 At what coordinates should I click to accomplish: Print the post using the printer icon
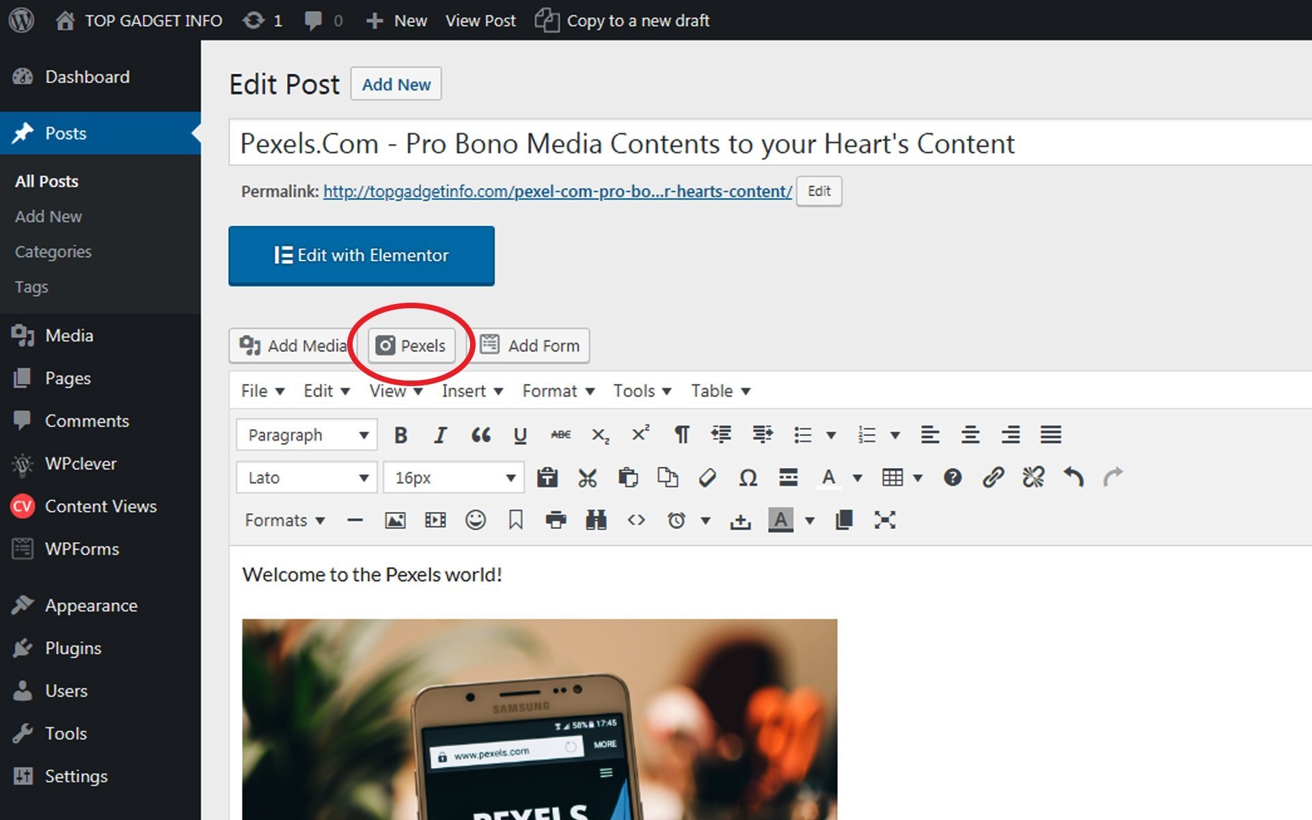[556, 521]
